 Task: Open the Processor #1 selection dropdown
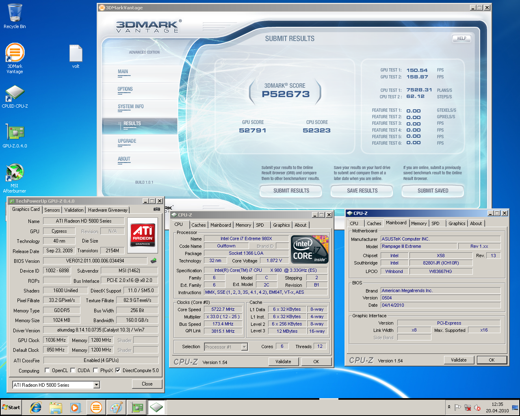pos(226,347)
